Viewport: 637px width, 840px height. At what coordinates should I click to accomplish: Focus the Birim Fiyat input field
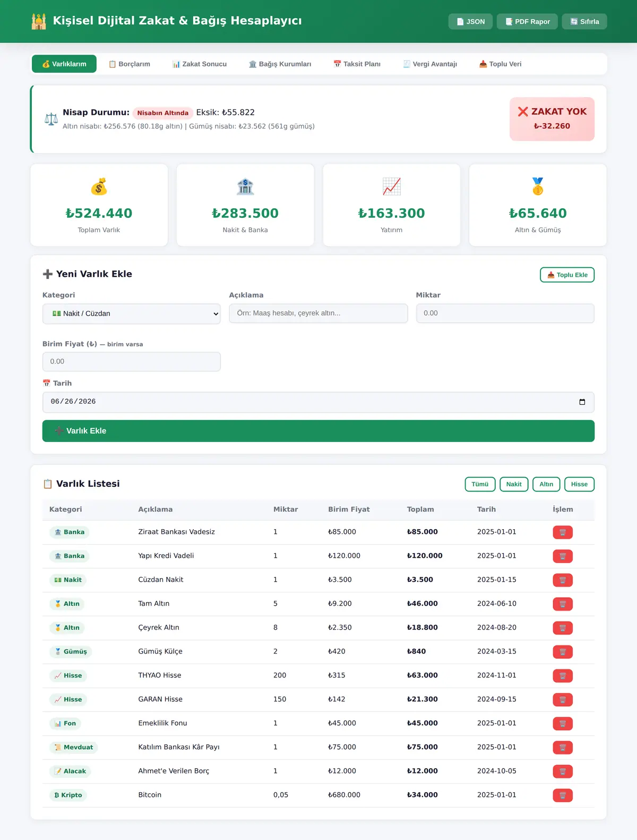point(132,362)
